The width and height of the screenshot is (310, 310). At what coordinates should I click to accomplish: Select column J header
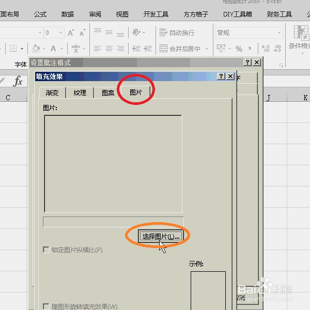(275, 98)
